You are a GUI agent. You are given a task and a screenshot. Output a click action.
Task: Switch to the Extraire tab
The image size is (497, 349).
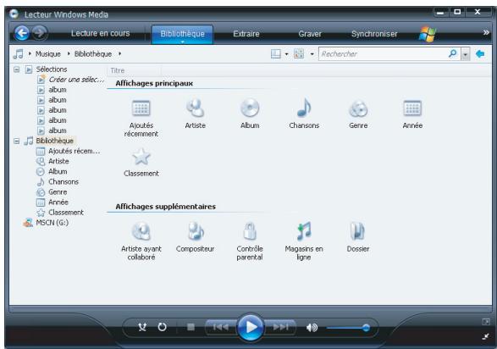(x=246, y=34)
